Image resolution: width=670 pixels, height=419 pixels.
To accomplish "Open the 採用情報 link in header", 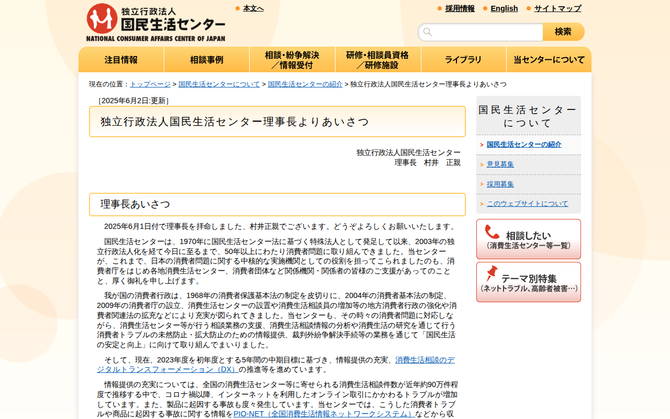I will point(460,8).
